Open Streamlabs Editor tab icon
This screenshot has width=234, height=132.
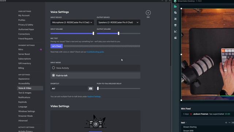(x=175, y=7)
